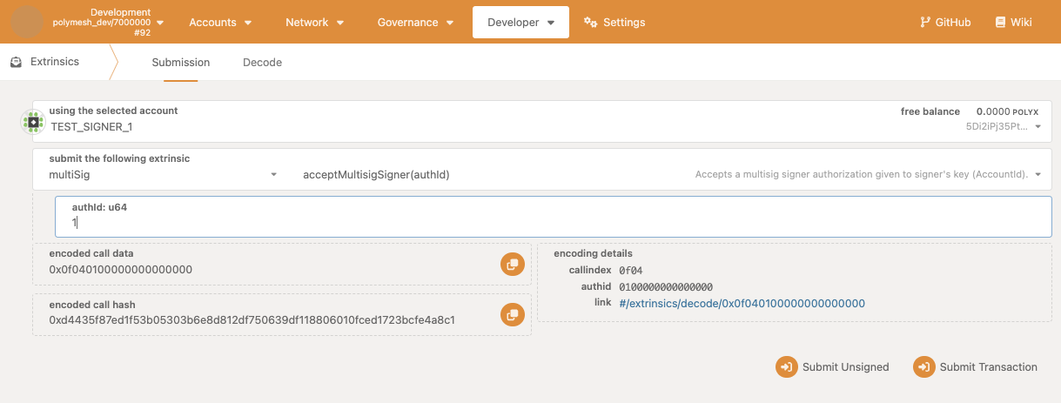This screenshot has width=1061, height=403.
Task: Click the GitHub icon in the header
Action: pyautogui.click(x=924, y=23)
